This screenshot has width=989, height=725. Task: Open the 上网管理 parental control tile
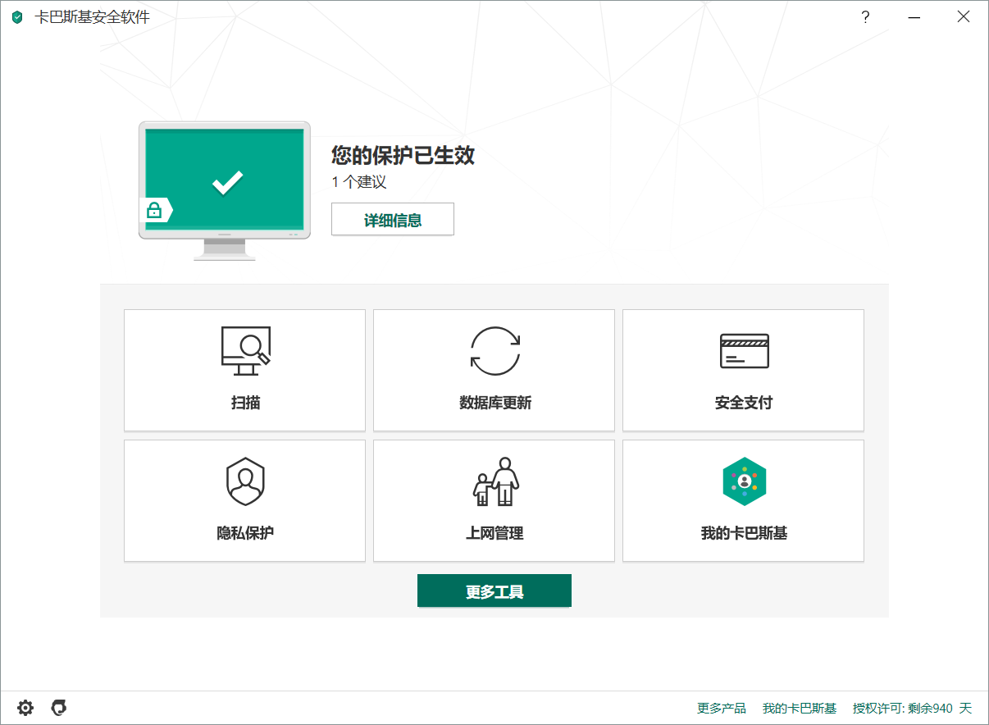[x=494, y=500]
